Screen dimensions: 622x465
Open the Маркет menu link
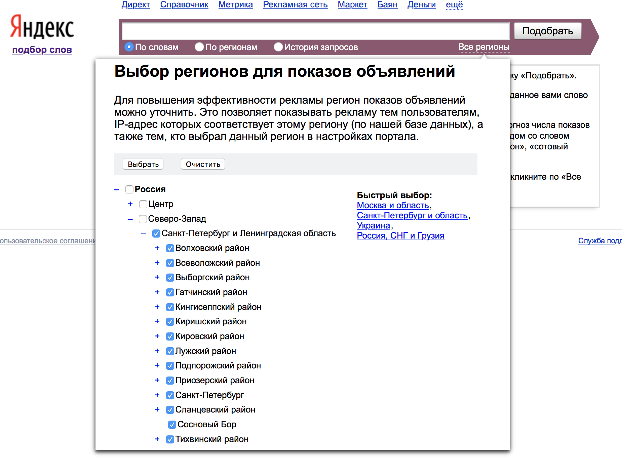(352, 5)
